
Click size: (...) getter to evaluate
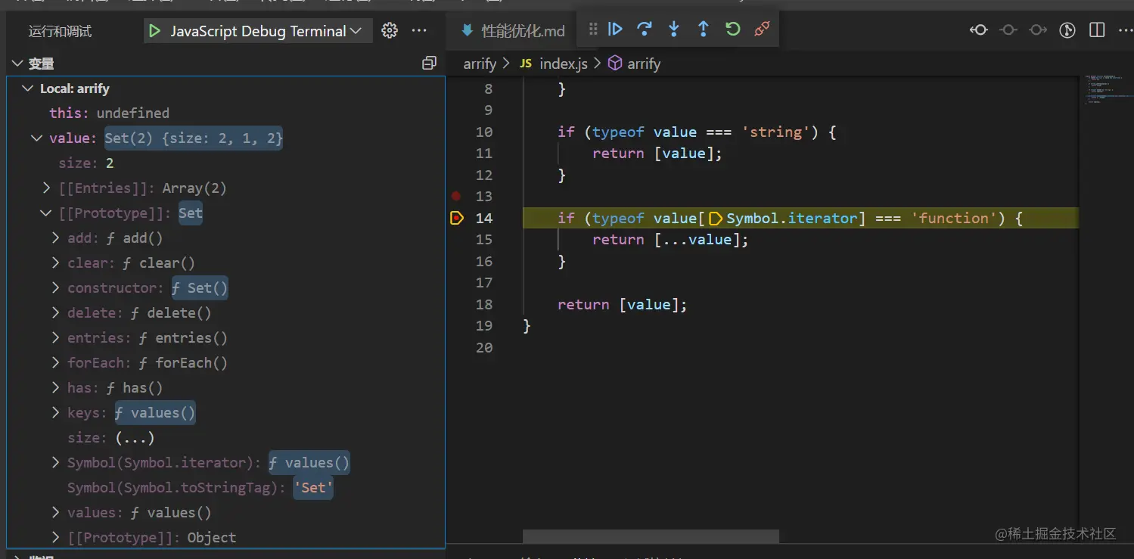pos(135,438)
